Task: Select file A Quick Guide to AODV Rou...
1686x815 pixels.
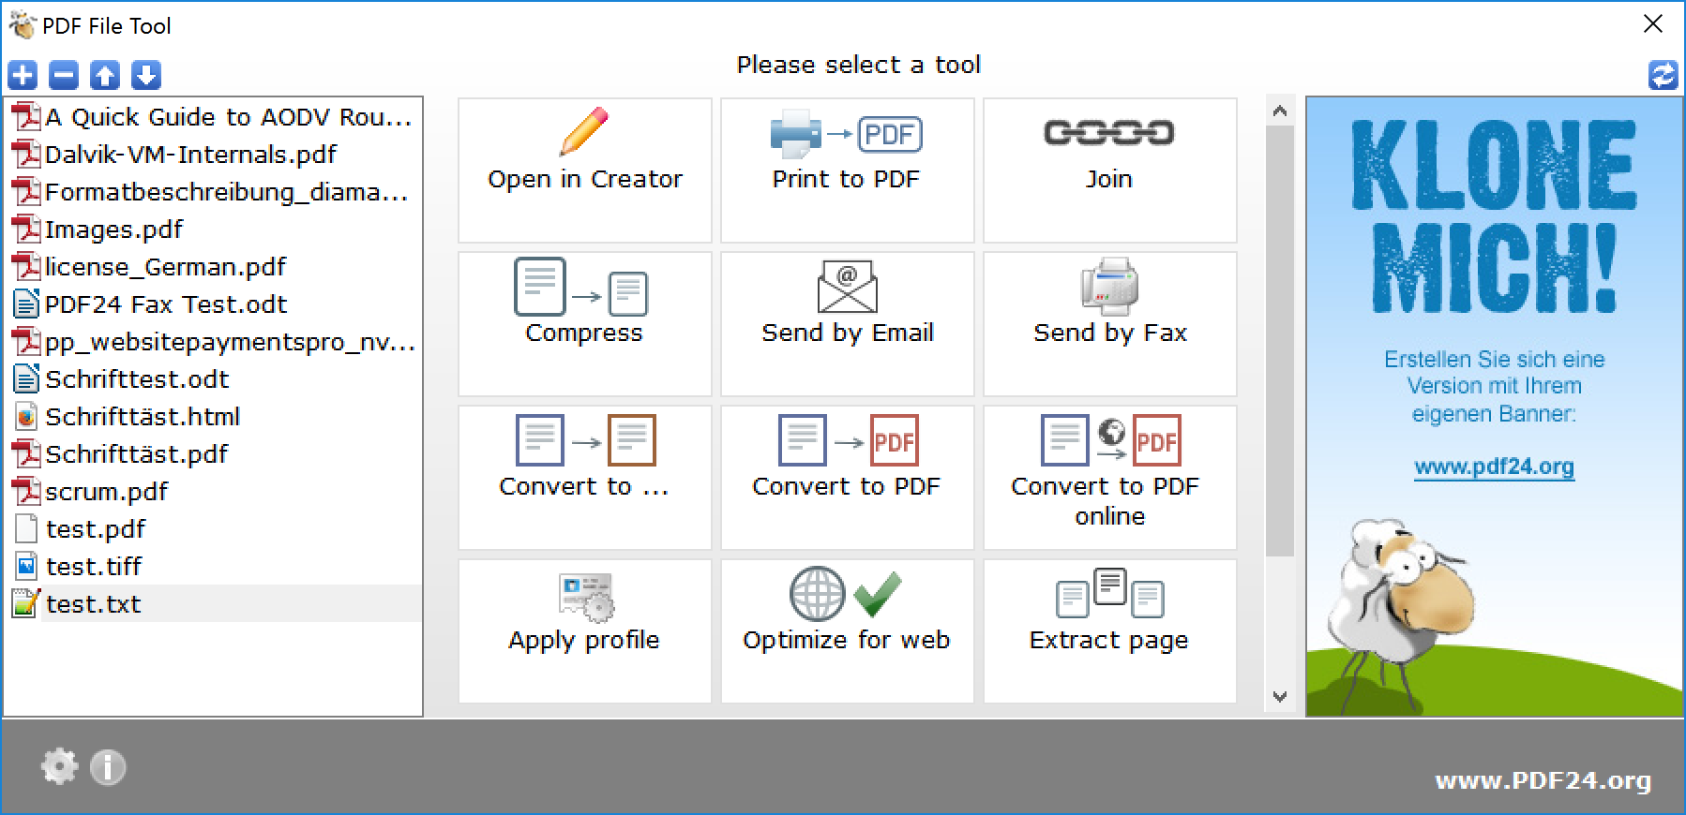Action: coord(229,117)
